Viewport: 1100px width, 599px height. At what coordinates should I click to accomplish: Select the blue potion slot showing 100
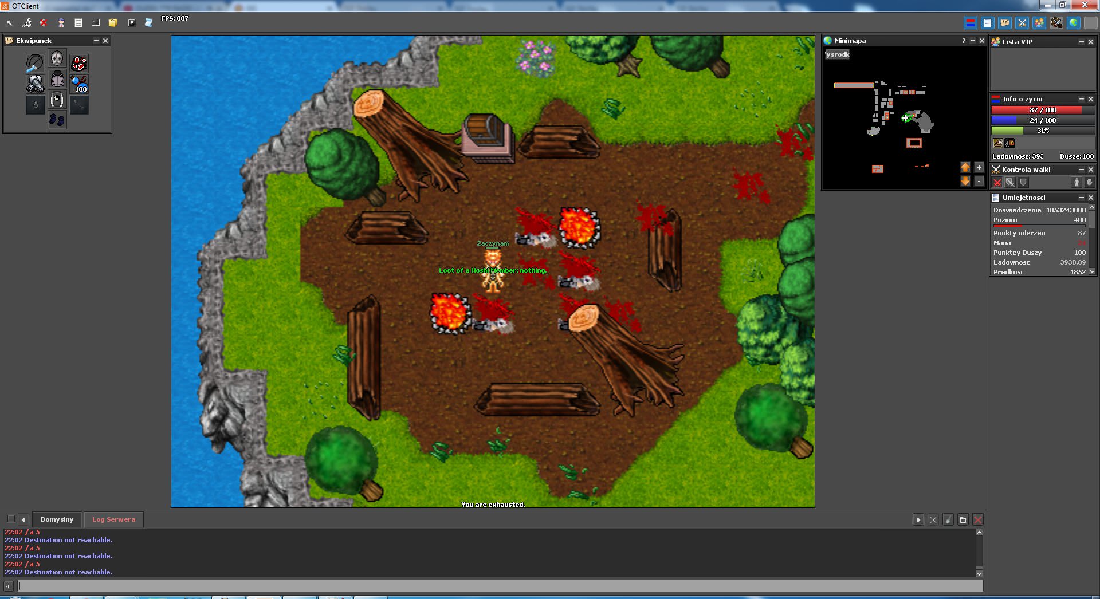pyautogui.click(x=79, y=84)
